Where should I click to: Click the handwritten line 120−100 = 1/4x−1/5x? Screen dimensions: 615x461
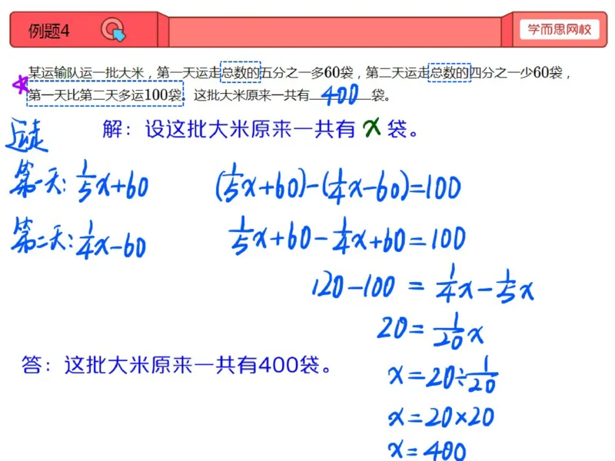click(x=423, y=284)
